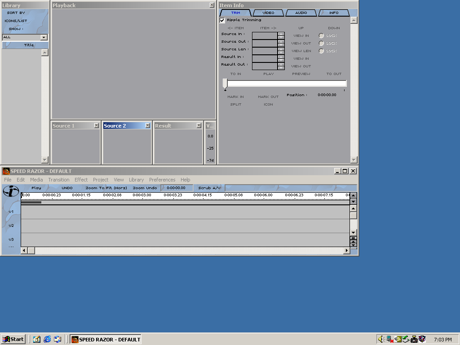Open the Library ALL filter dropdown
Image resolution: width=460 pixels, height=345 pixels.
(x=44, y=37)
